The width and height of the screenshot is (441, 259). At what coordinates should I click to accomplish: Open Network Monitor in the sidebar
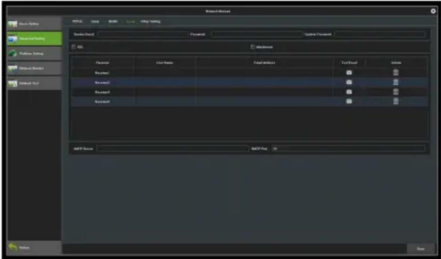[34, 68]
